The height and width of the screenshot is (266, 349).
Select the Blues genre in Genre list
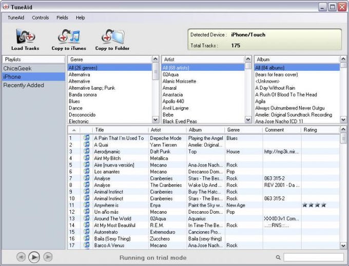point(110,101)
